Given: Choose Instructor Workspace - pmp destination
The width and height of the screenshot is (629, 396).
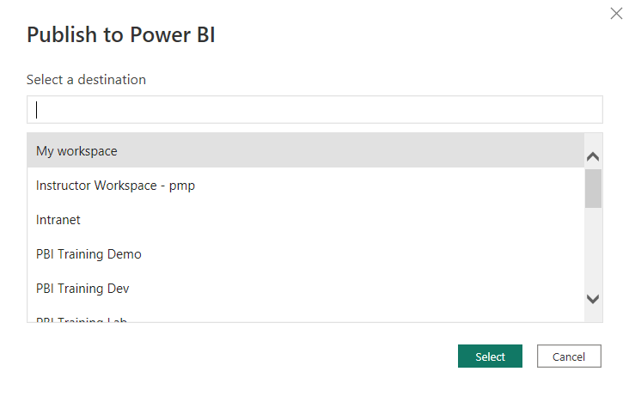Looking at the screenshot, I should (305, 186).
